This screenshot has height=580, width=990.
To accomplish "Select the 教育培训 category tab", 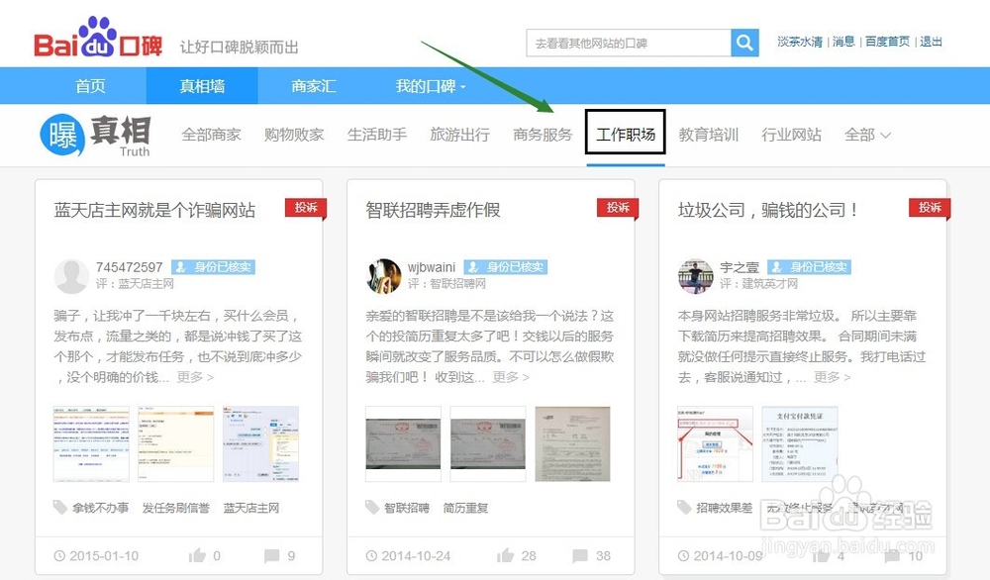I will (709, 136).
